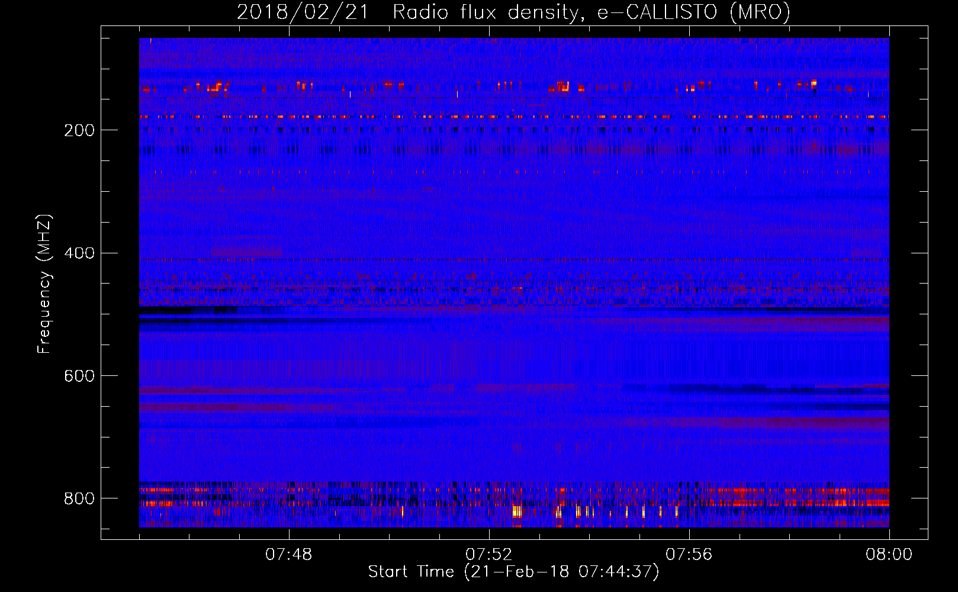Click the 07:48 time tick label

(x=289, y=555)
